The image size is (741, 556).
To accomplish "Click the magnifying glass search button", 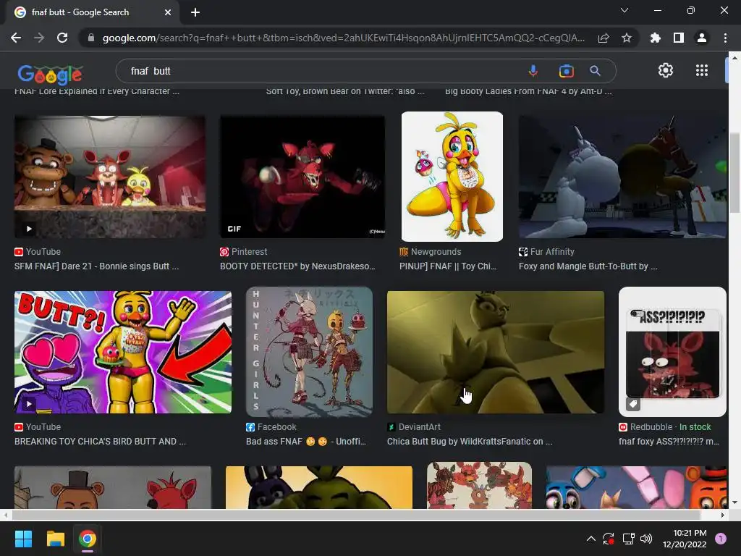I will coord(595,71).
